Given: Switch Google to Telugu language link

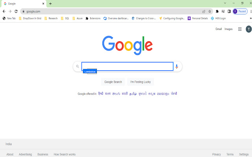Looking at the screenshot, I should tap(116, 94).
